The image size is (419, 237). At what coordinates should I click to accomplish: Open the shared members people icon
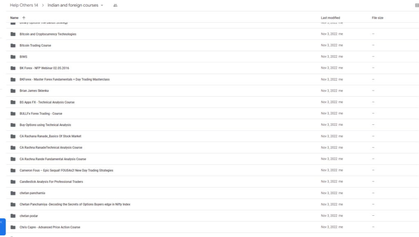click(x=115, y=5)
